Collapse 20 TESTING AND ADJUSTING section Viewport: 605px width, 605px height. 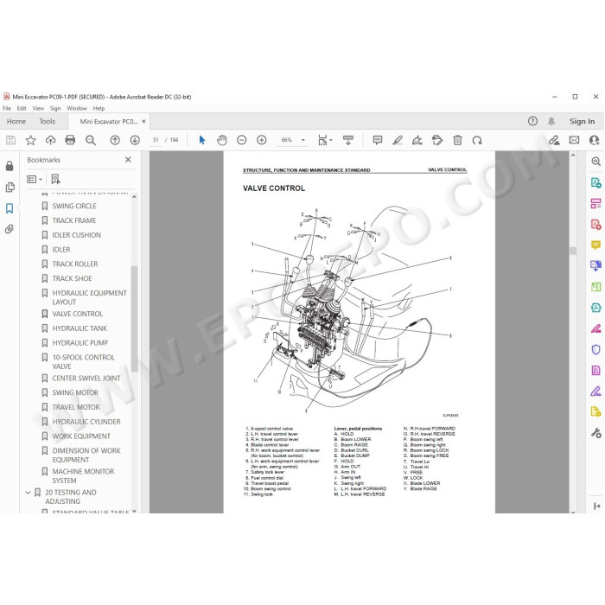pos(28,493)
